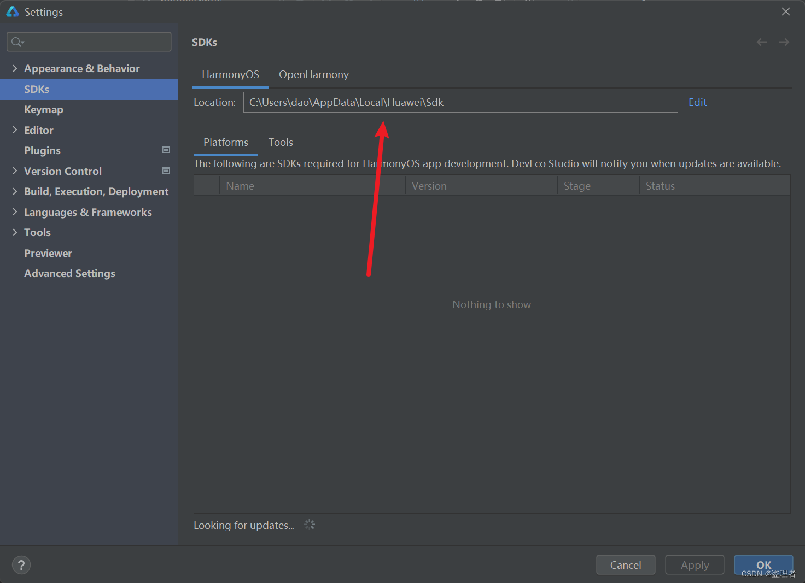The image size is (805, 583).
Task: Click the search magnifier icon in settings
Action: (x=17, y=42)
